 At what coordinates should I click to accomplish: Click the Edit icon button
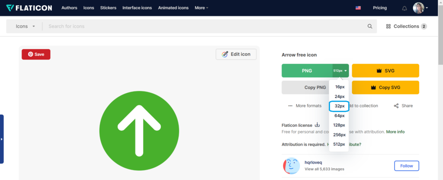tap(236, 54)
